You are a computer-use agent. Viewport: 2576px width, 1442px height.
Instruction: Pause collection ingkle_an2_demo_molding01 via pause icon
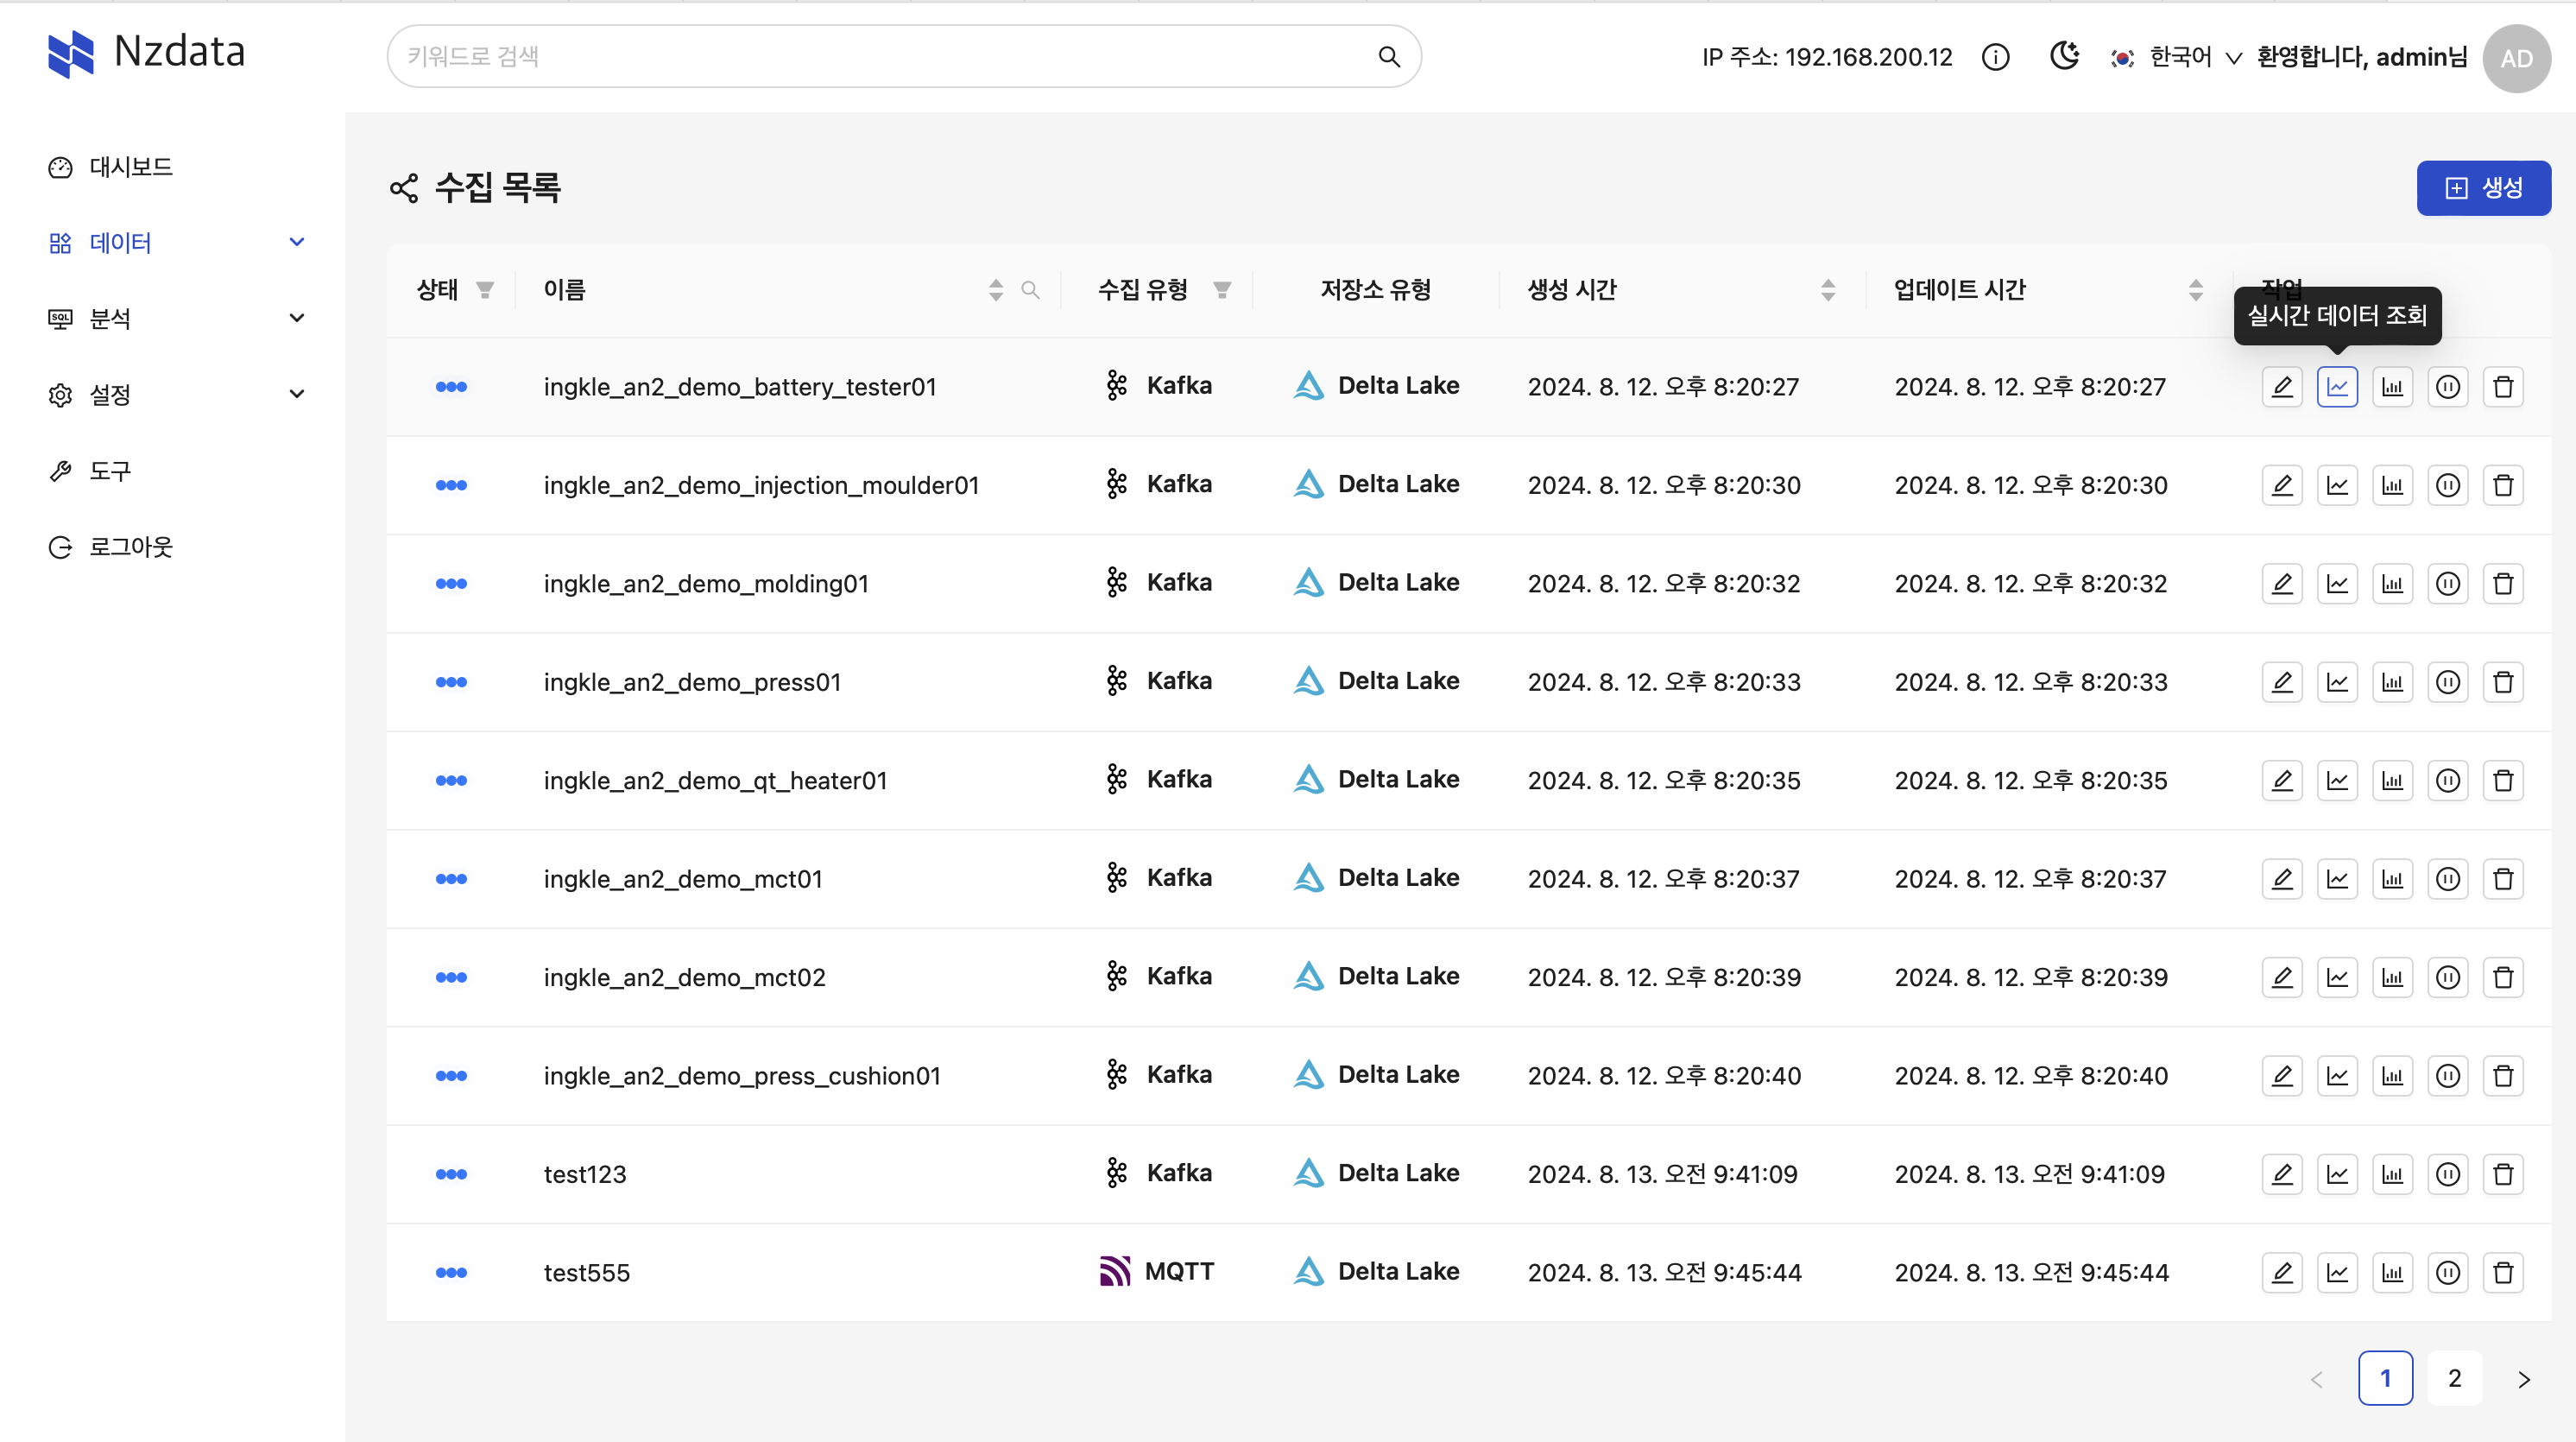[x=2447, y=584]
